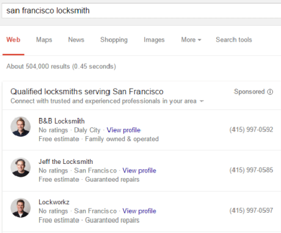This screenshot has width=281, height=233.
Task: Call B&B Locksmith at (415) 997-0592
Action: tap(251, 130)
